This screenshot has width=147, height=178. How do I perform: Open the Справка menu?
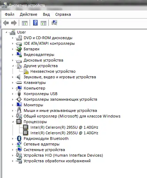63,14
